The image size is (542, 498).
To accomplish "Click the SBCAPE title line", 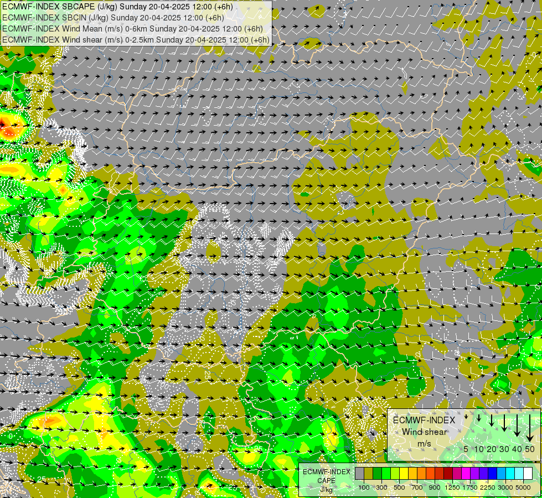I will tap(117, 7).
